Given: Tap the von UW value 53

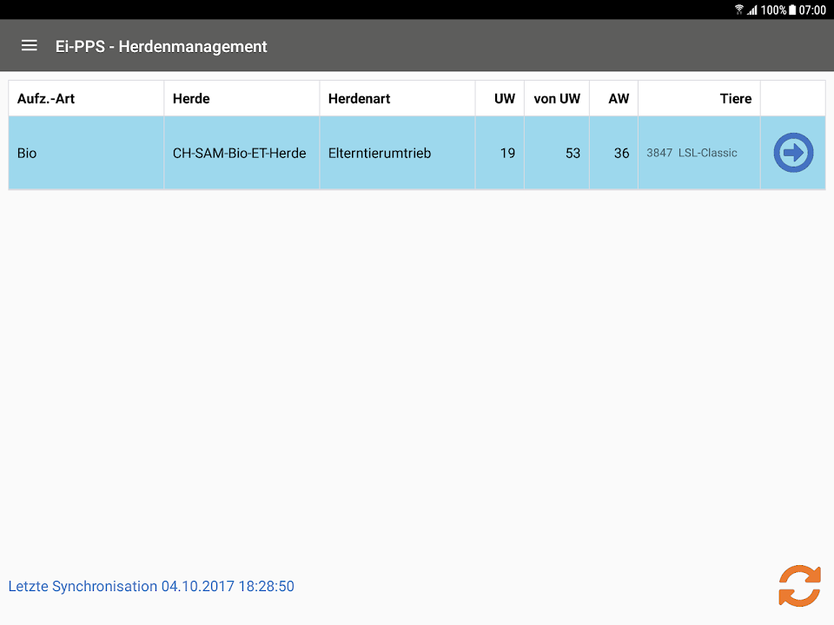Looking at the screenshot, I should tap(572, 153).
